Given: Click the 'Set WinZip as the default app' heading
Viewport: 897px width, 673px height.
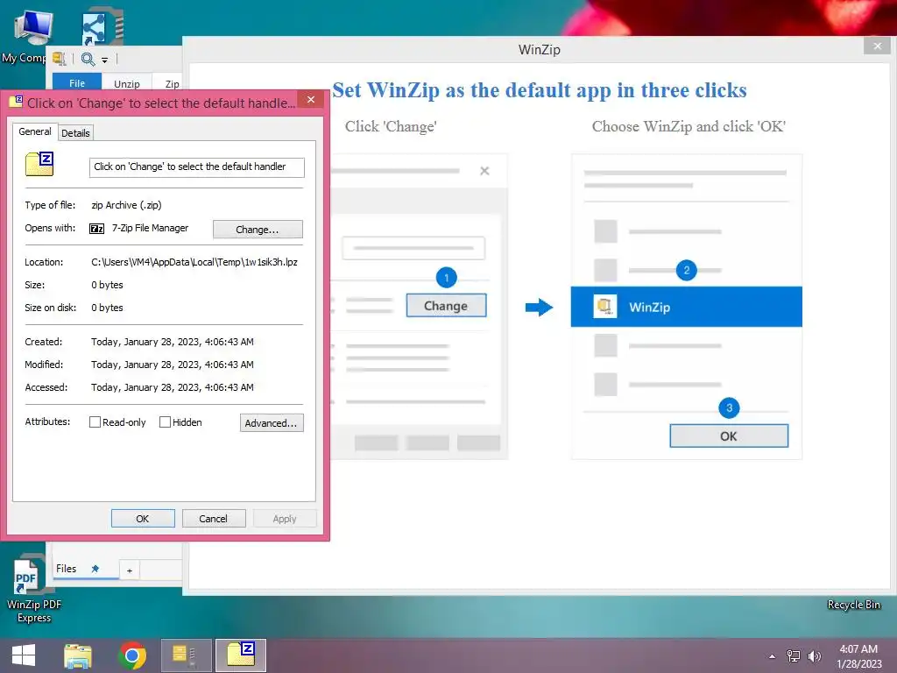Looking at the screenshot, I should click(x=540, y=90).
